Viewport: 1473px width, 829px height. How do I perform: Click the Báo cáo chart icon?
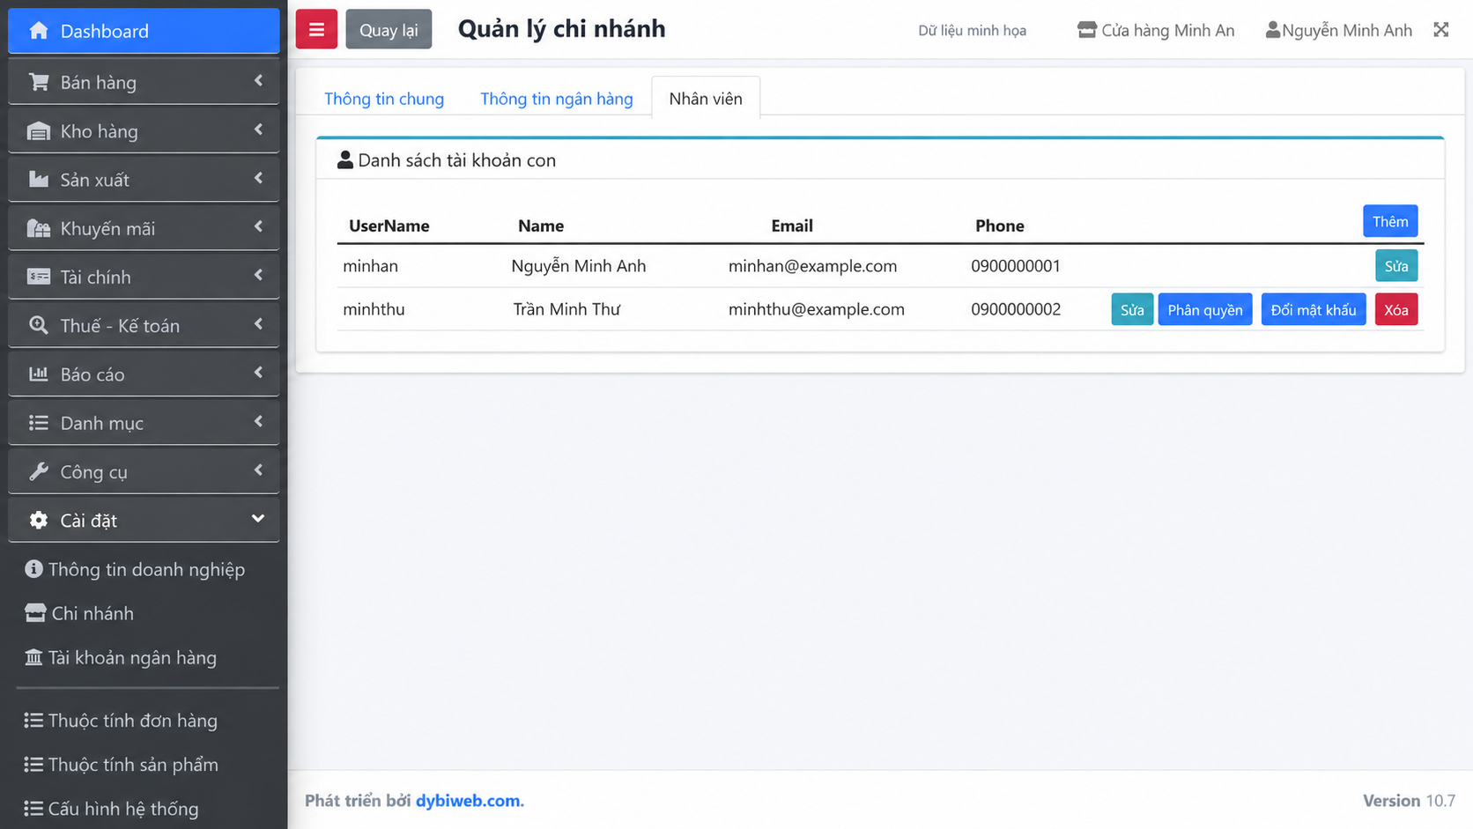[x=39, y=374]
